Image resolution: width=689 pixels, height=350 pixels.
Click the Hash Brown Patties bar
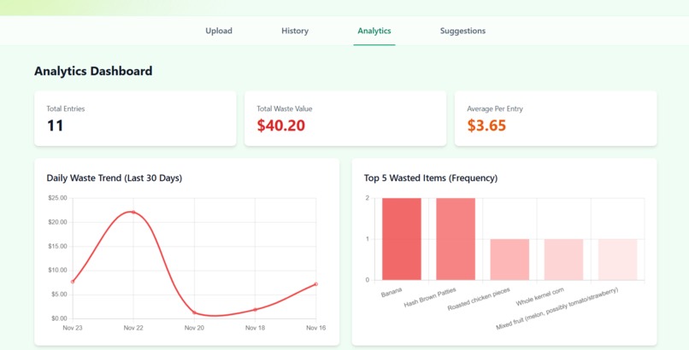click(x=456, y=239)
